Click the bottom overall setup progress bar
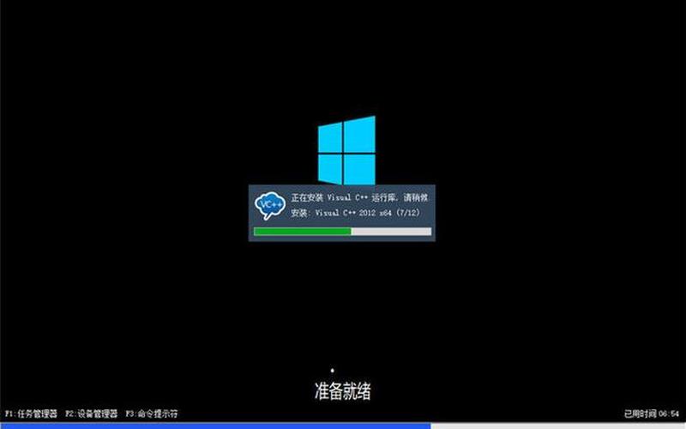686x429 pixels. pos(343,426)
